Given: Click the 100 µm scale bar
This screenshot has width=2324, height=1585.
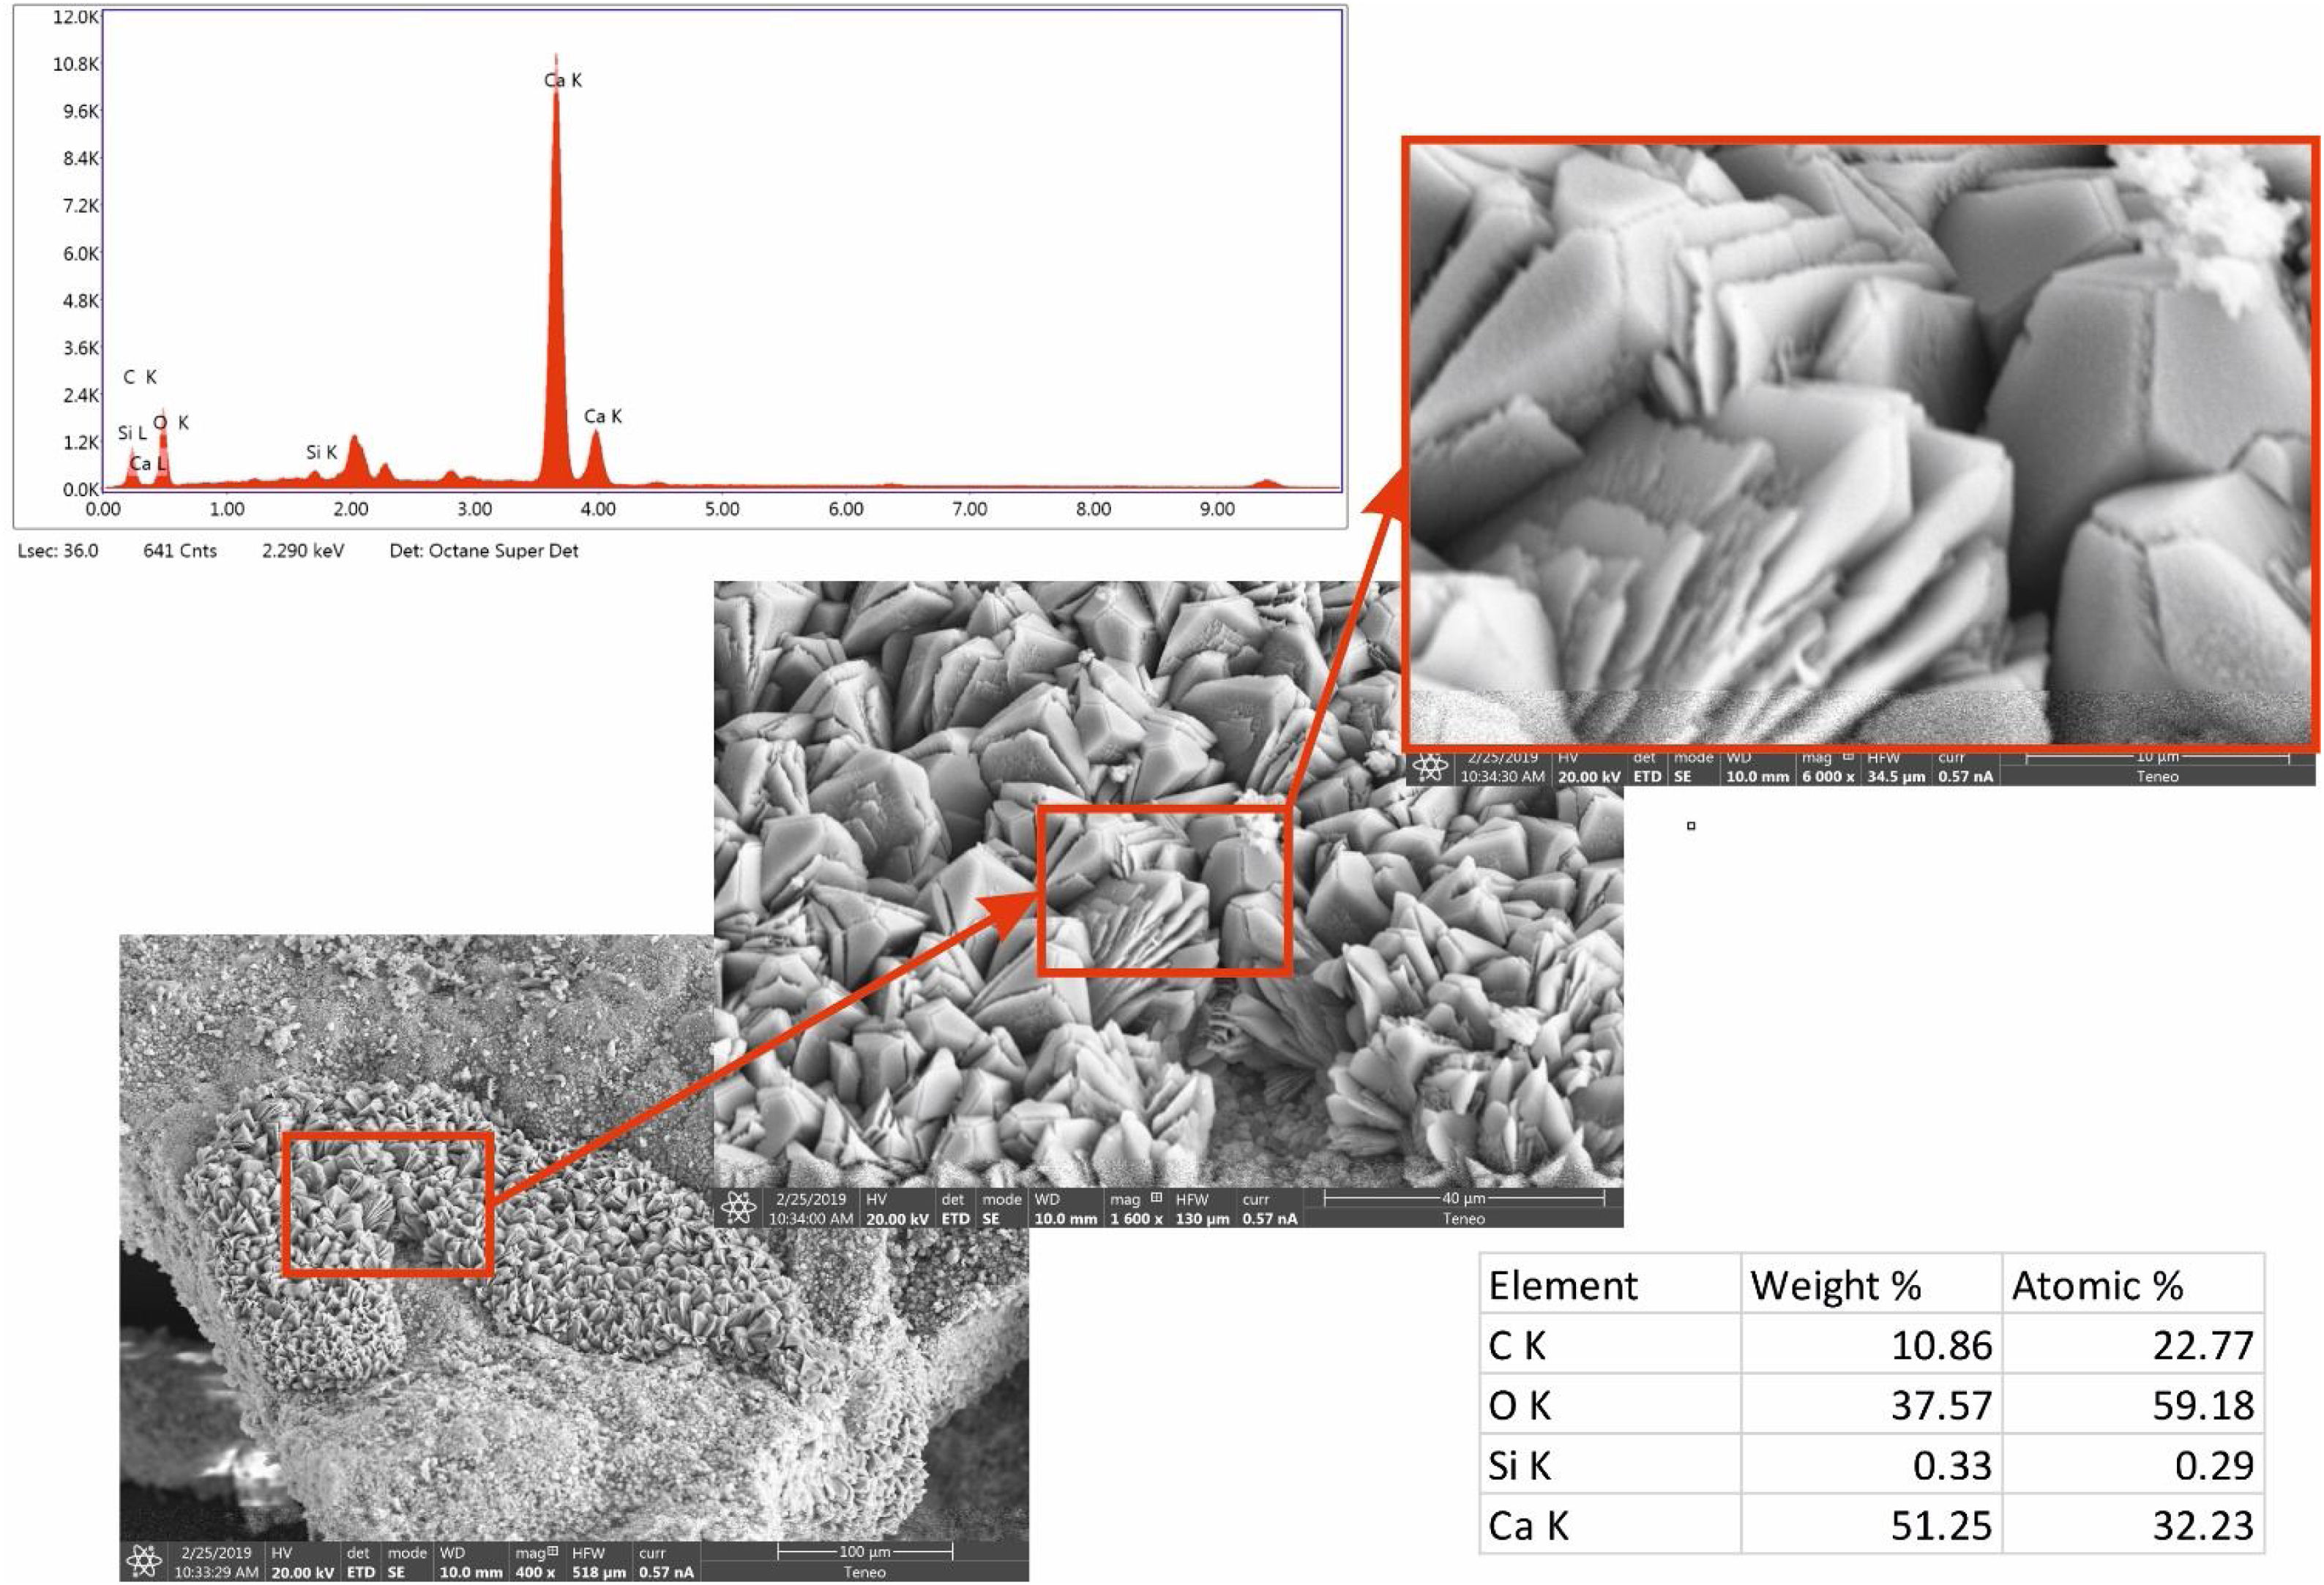Looking at the screenshot, I should (865, 1552).
